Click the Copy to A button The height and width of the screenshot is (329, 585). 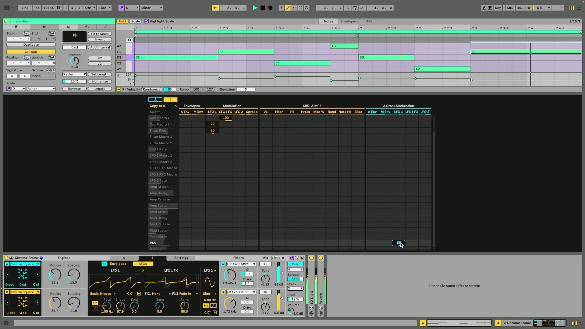(x=158, y=106)
